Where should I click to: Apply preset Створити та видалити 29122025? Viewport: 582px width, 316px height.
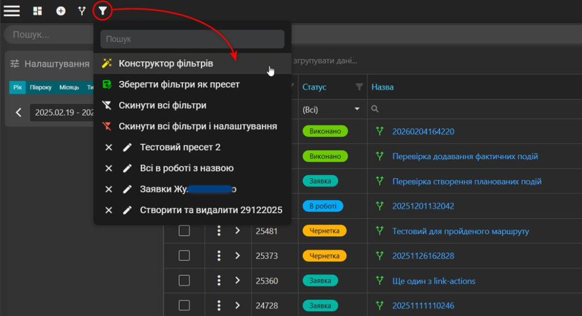tap(211, 210)
